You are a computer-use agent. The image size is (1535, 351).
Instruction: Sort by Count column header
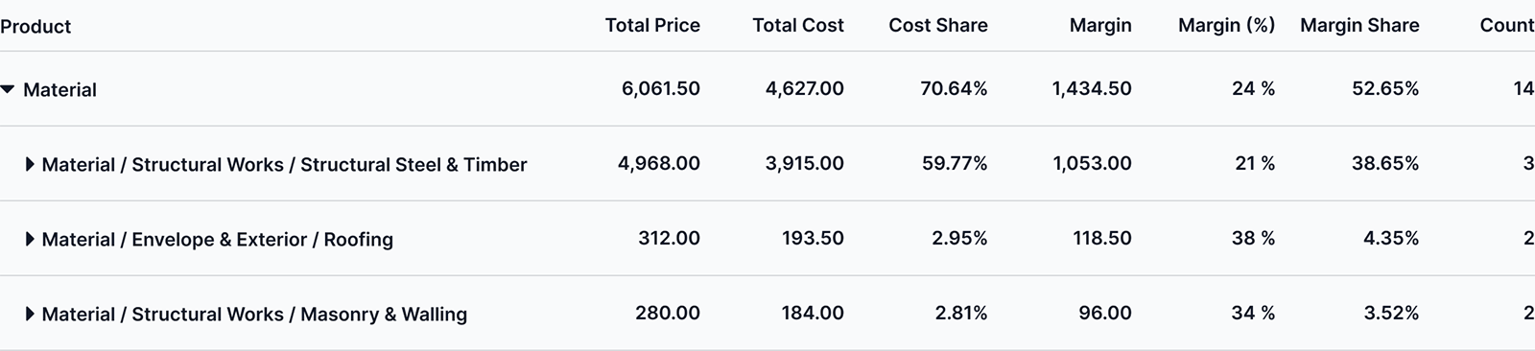click(1507, 26)
